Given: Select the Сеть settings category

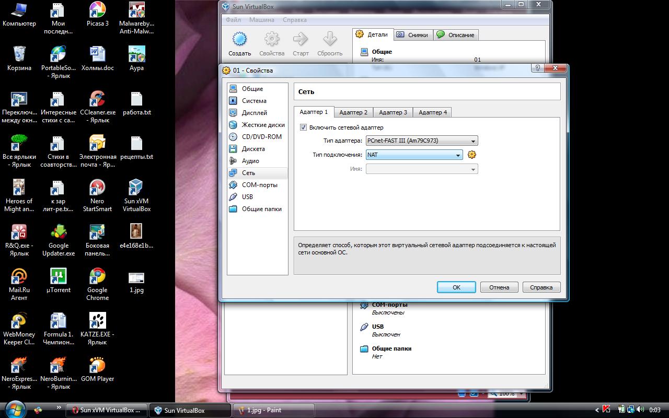Looking at the screenshot, I should click(x=258, y=173).
